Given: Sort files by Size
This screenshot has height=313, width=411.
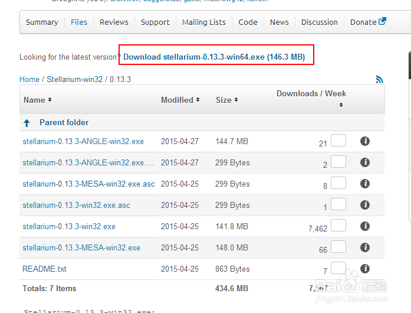Looking at the screenshot, I should (x=227, y=100).
